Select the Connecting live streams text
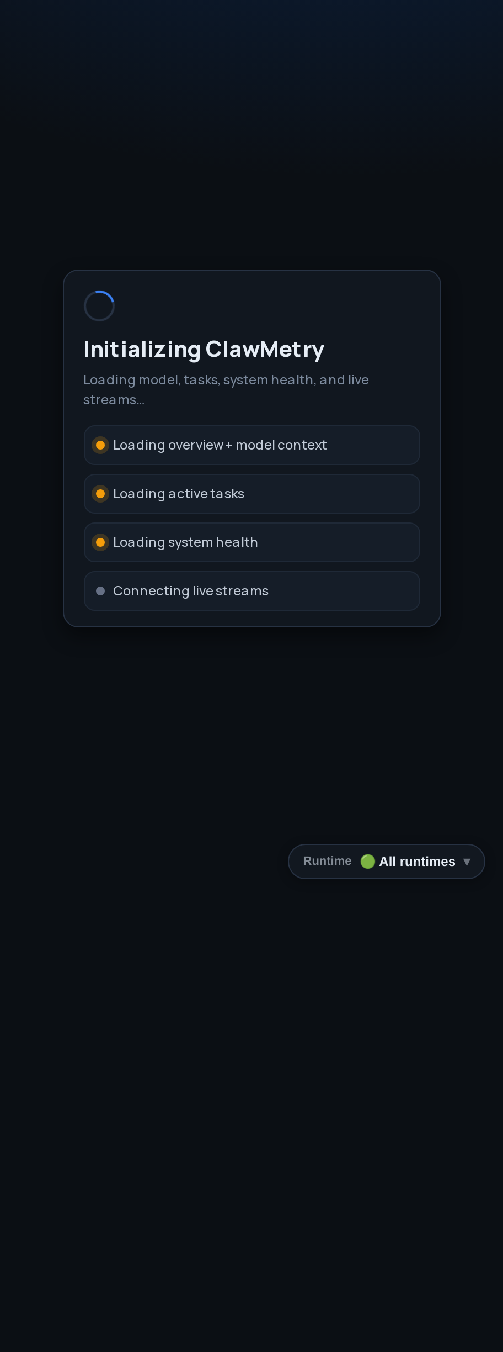 (191, 591)
